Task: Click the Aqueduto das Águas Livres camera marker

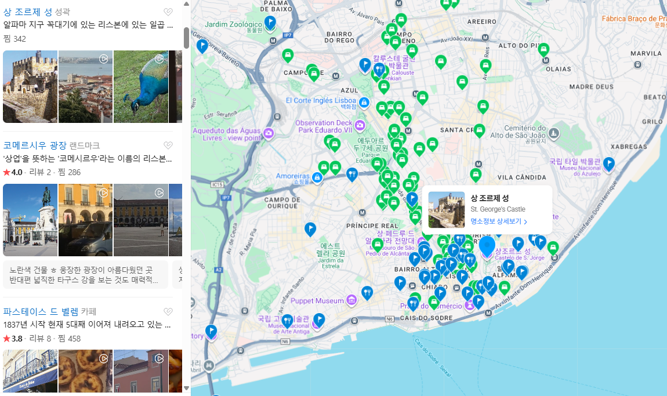Action: 269,133
